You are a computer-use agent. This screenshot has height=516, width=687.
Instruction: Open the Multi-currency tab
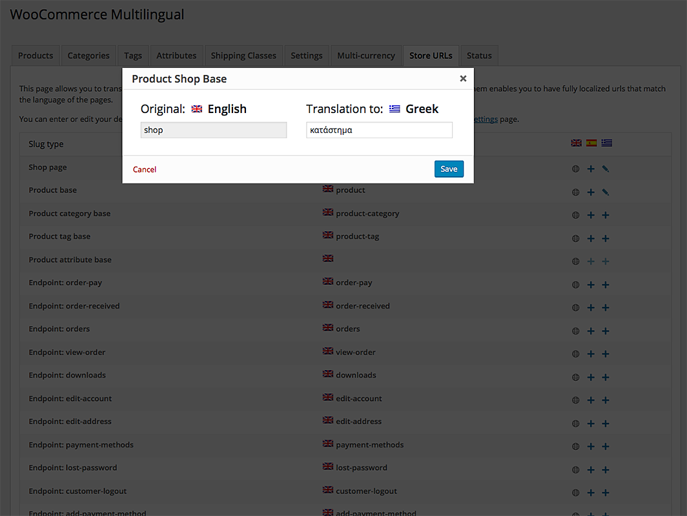pos(365,56)
